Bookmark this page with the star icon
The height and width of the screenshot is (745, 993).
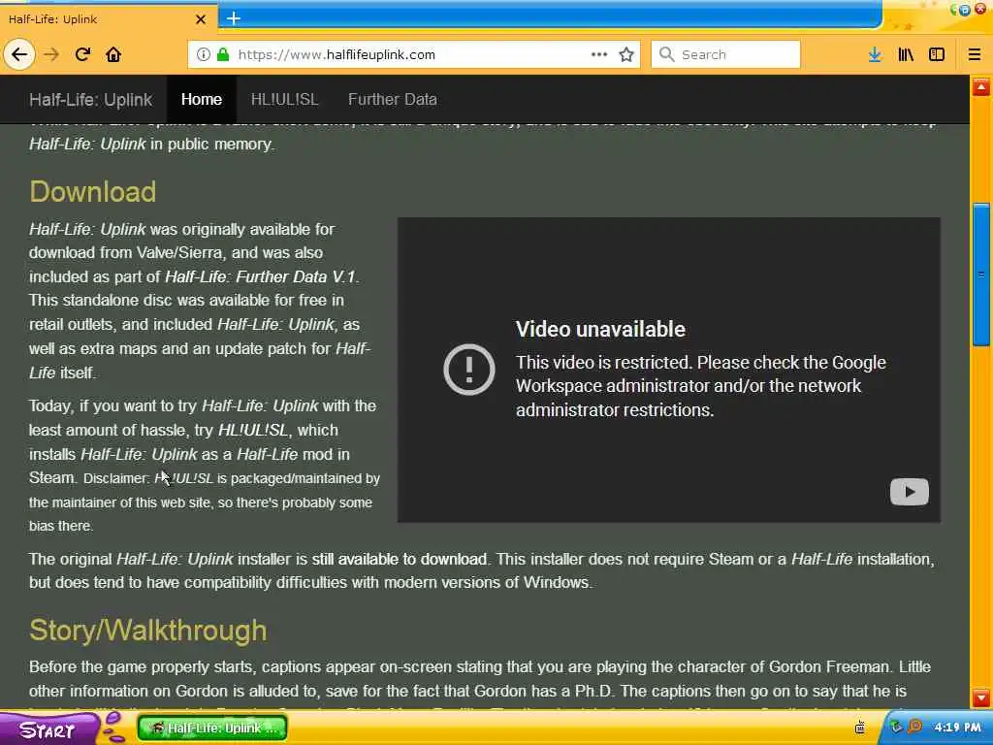tap(626, 54)
